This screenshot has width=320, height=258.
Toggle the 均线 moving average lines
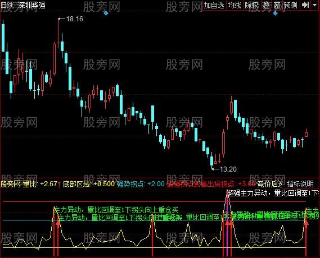pos(235,5)
